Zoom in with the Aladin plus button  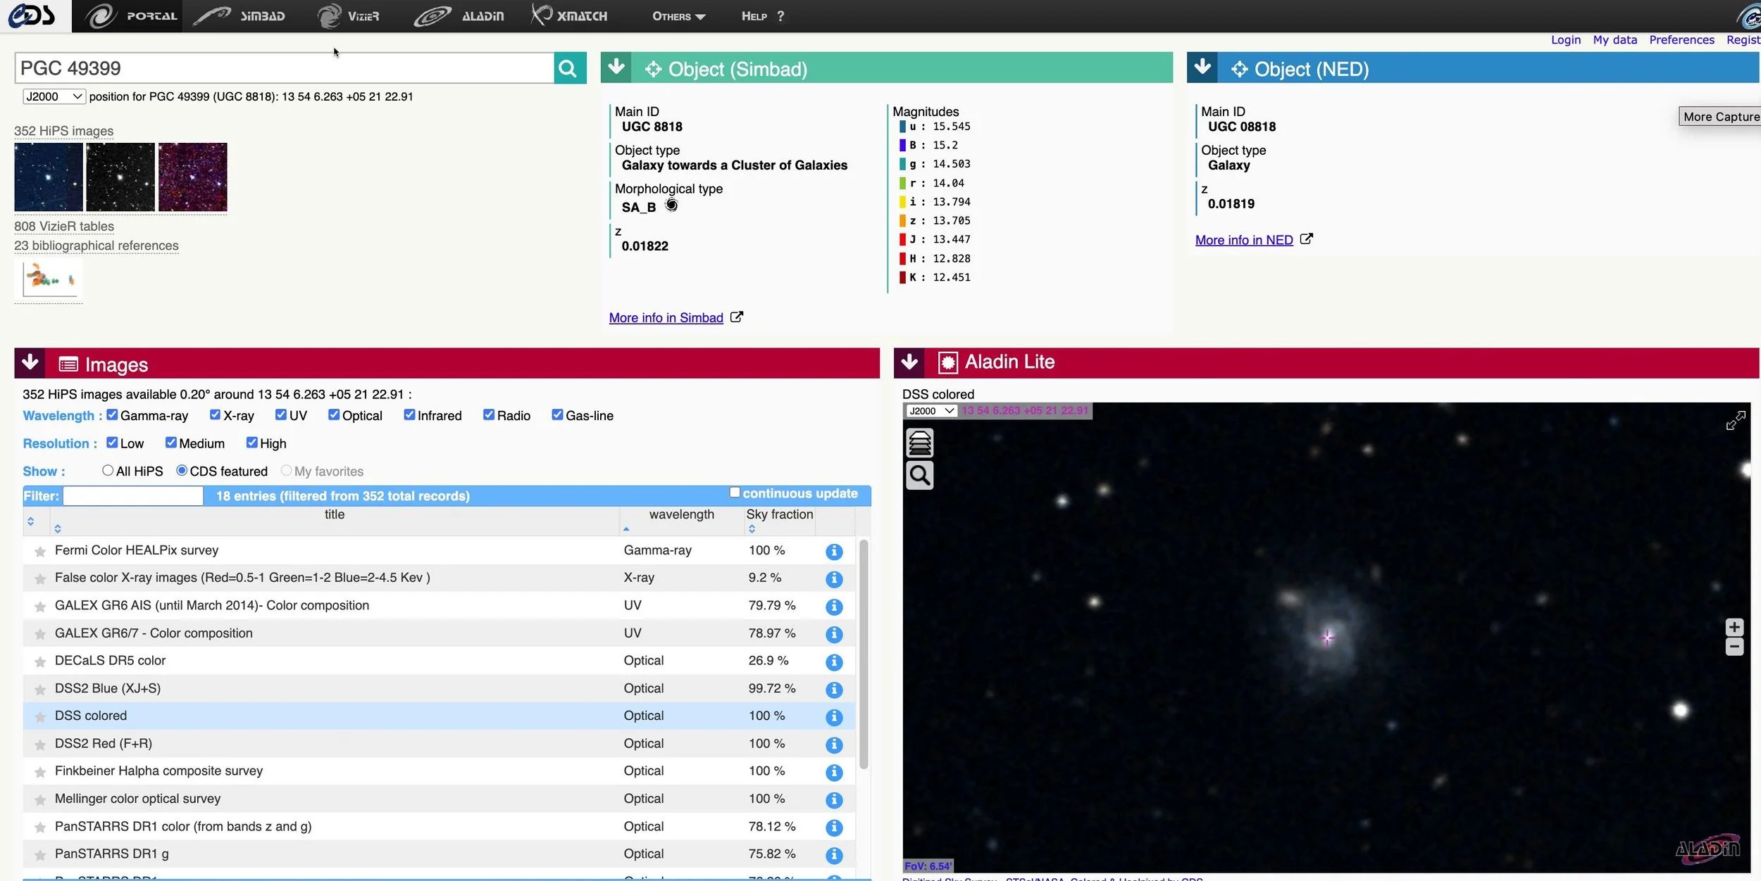(1734, 626)
